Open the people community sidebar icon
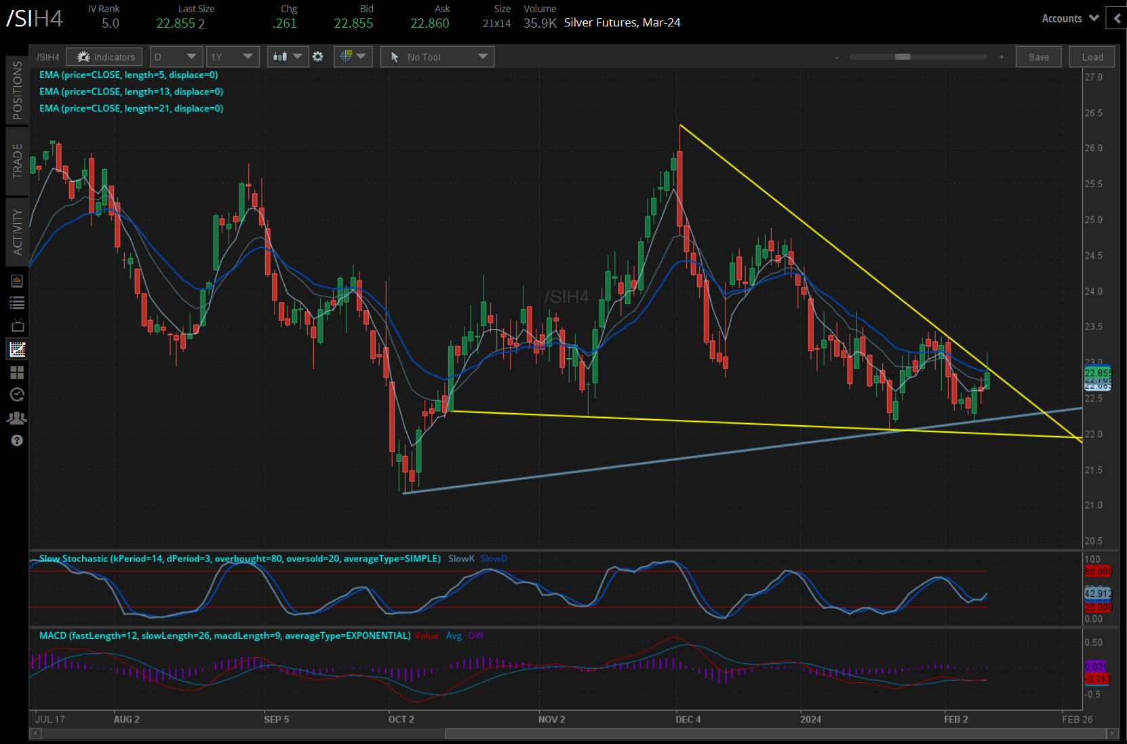The height and width of the screenshot is (744, 1127). [x=17, y=418]
